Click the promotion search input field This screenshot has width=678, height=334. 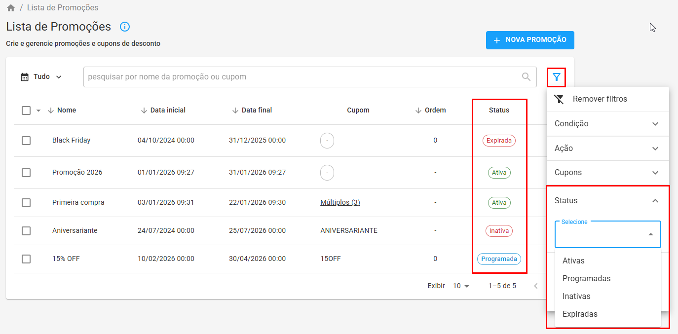[x=301, y=77]
